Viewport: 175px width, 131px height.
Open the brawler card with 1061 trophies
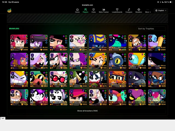59,97
